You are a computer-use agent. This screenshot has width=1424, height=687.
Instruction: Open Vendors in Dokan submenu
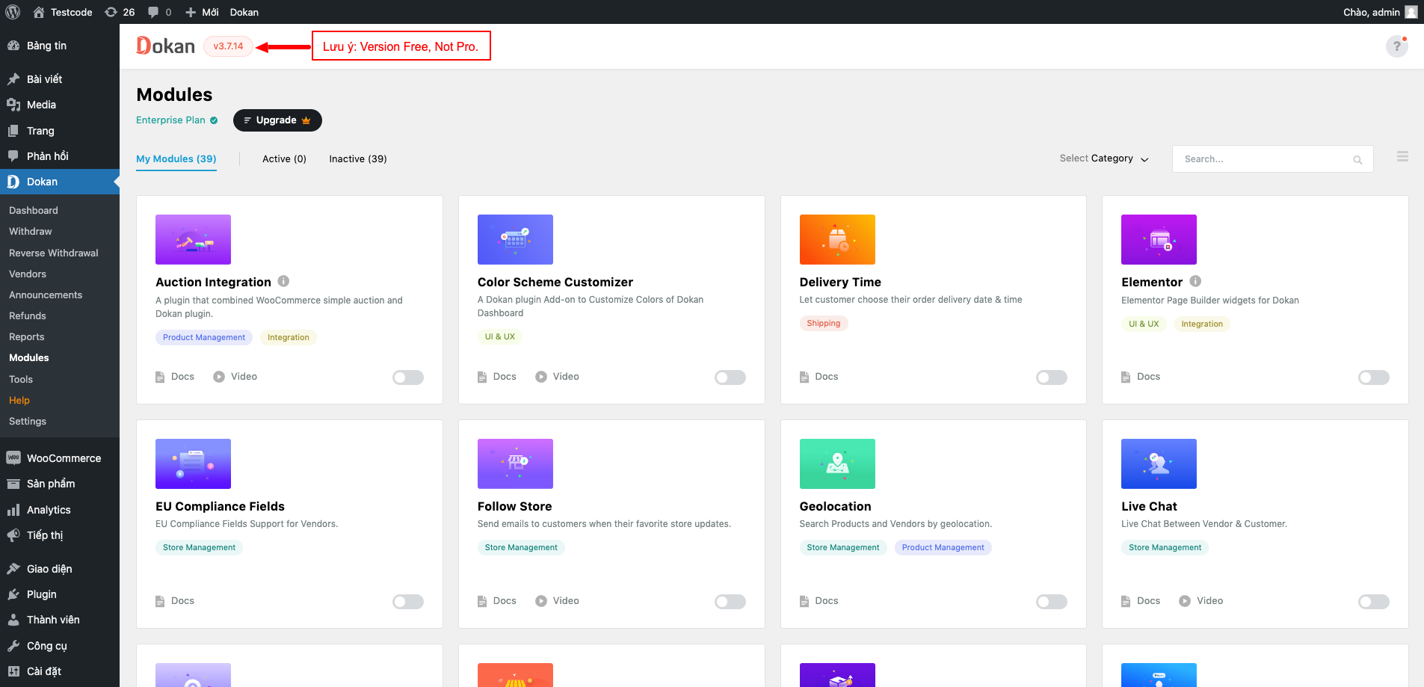click(x=28, y=274)
